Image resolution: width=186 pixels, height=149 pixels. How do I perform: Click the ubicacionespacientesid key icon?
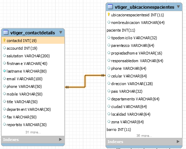click(x=109, y=15)
